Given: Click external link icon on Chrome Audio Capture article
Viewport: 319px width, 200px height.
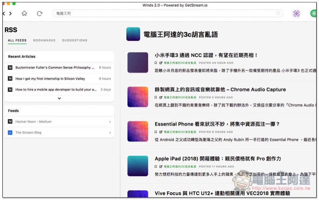Looking at the screenshot, I should pyautogui.click(x=161, y=98).
